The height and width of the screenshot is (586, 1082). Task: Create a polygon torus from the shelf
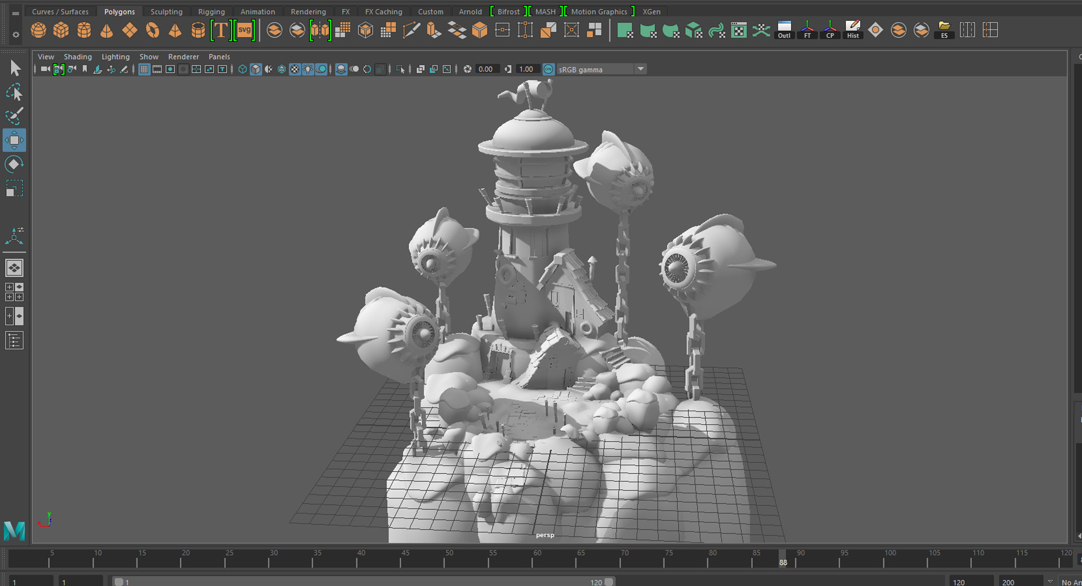(x=152, y=30)
